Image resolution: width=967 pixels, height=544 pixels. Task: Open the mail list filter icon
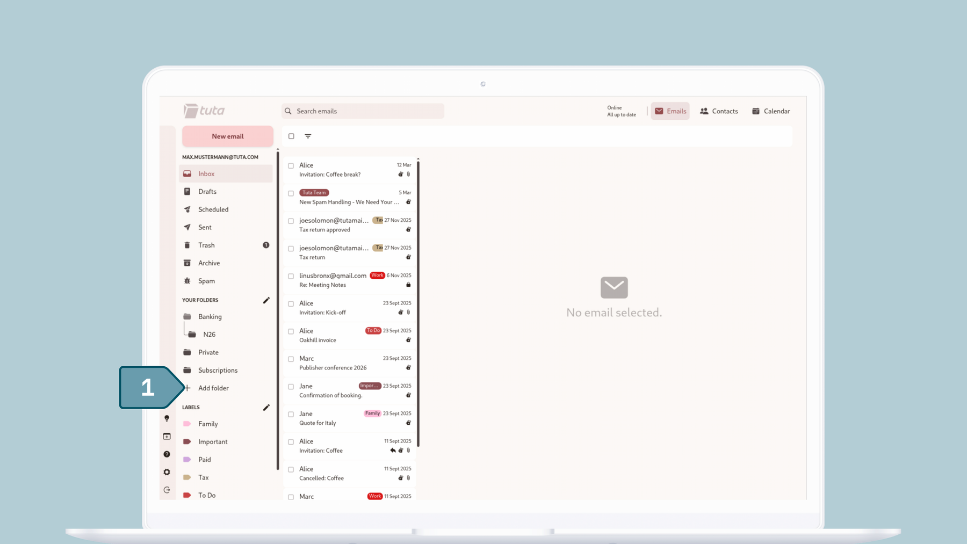pyautogui.click(x=308, y=136)
